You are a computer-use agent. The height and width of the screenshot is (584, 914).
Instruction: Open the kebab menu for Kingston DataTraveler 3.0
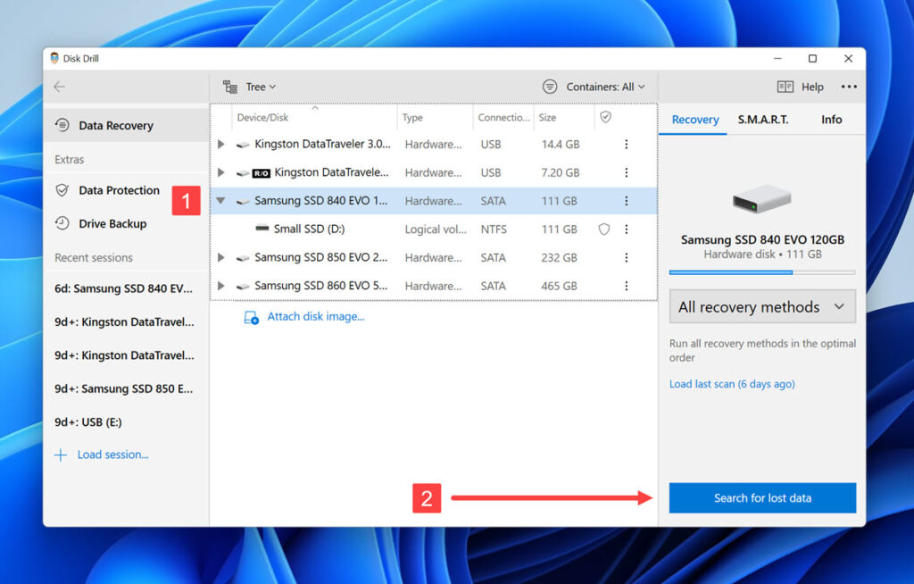click(626, 144)
